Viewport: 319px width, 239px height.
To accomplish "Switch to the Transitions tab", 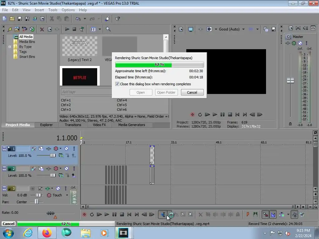I will 73,125.
